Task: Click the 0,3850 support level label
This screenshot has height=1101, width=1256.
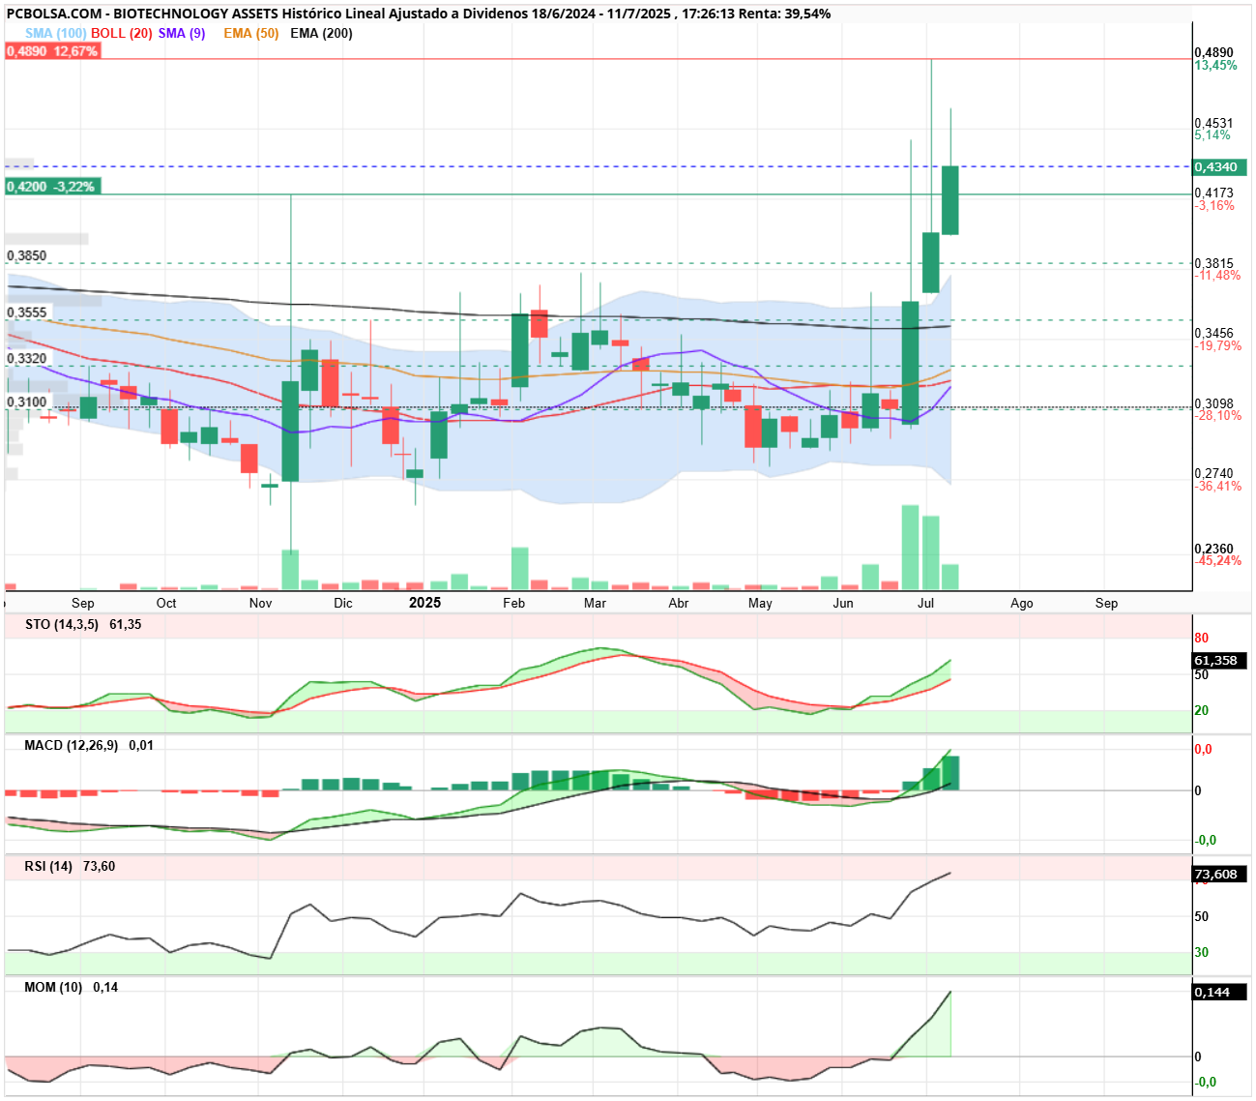Action: click(x=27, y=256)
